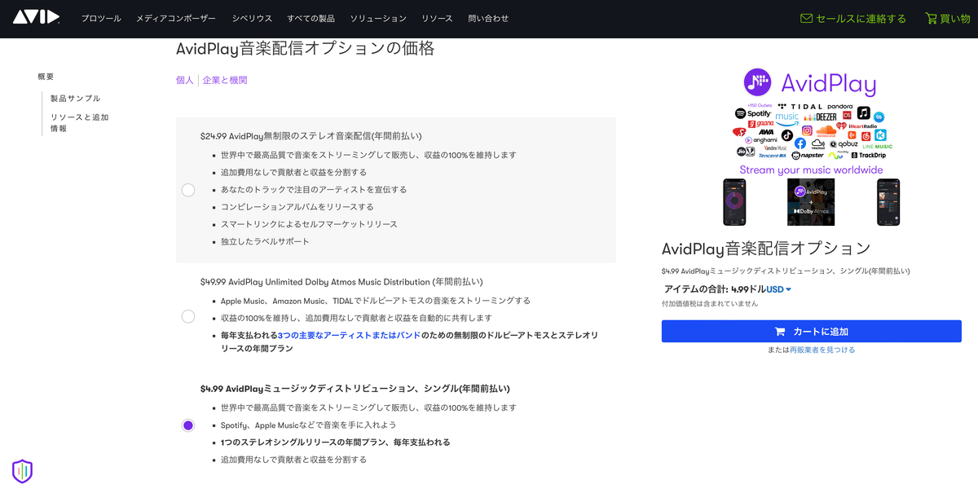This screenshot has height=489, width=978.
Task: Open the リソース menu
Action: 437,18
